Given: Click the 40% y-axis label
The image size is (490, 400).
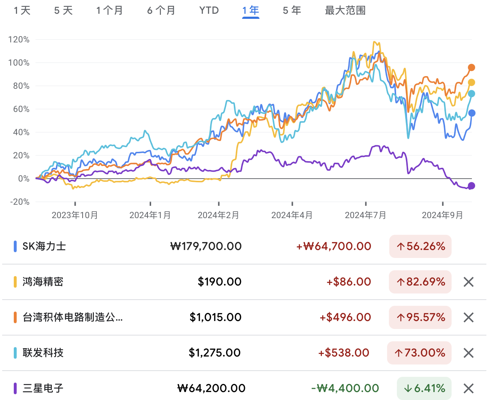Looking at the screenshot, I should (21, 132).
